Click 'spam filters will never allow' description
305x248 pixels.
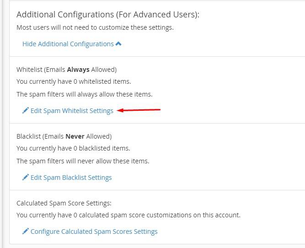[x=83, y=161]
